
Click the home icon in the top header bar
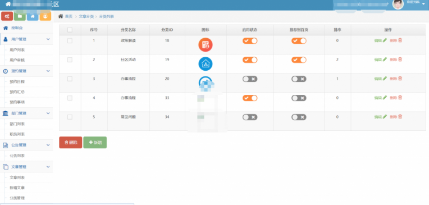point(8,4)
